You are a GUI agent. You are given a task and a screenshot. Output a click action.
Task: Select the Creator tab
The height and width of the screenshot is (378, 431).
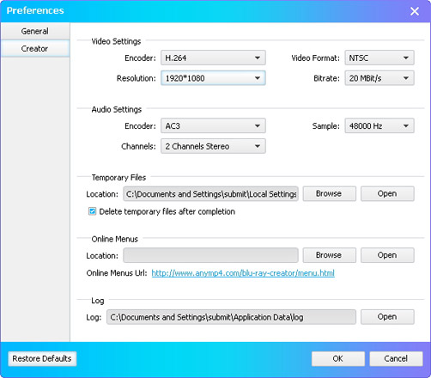35,48
